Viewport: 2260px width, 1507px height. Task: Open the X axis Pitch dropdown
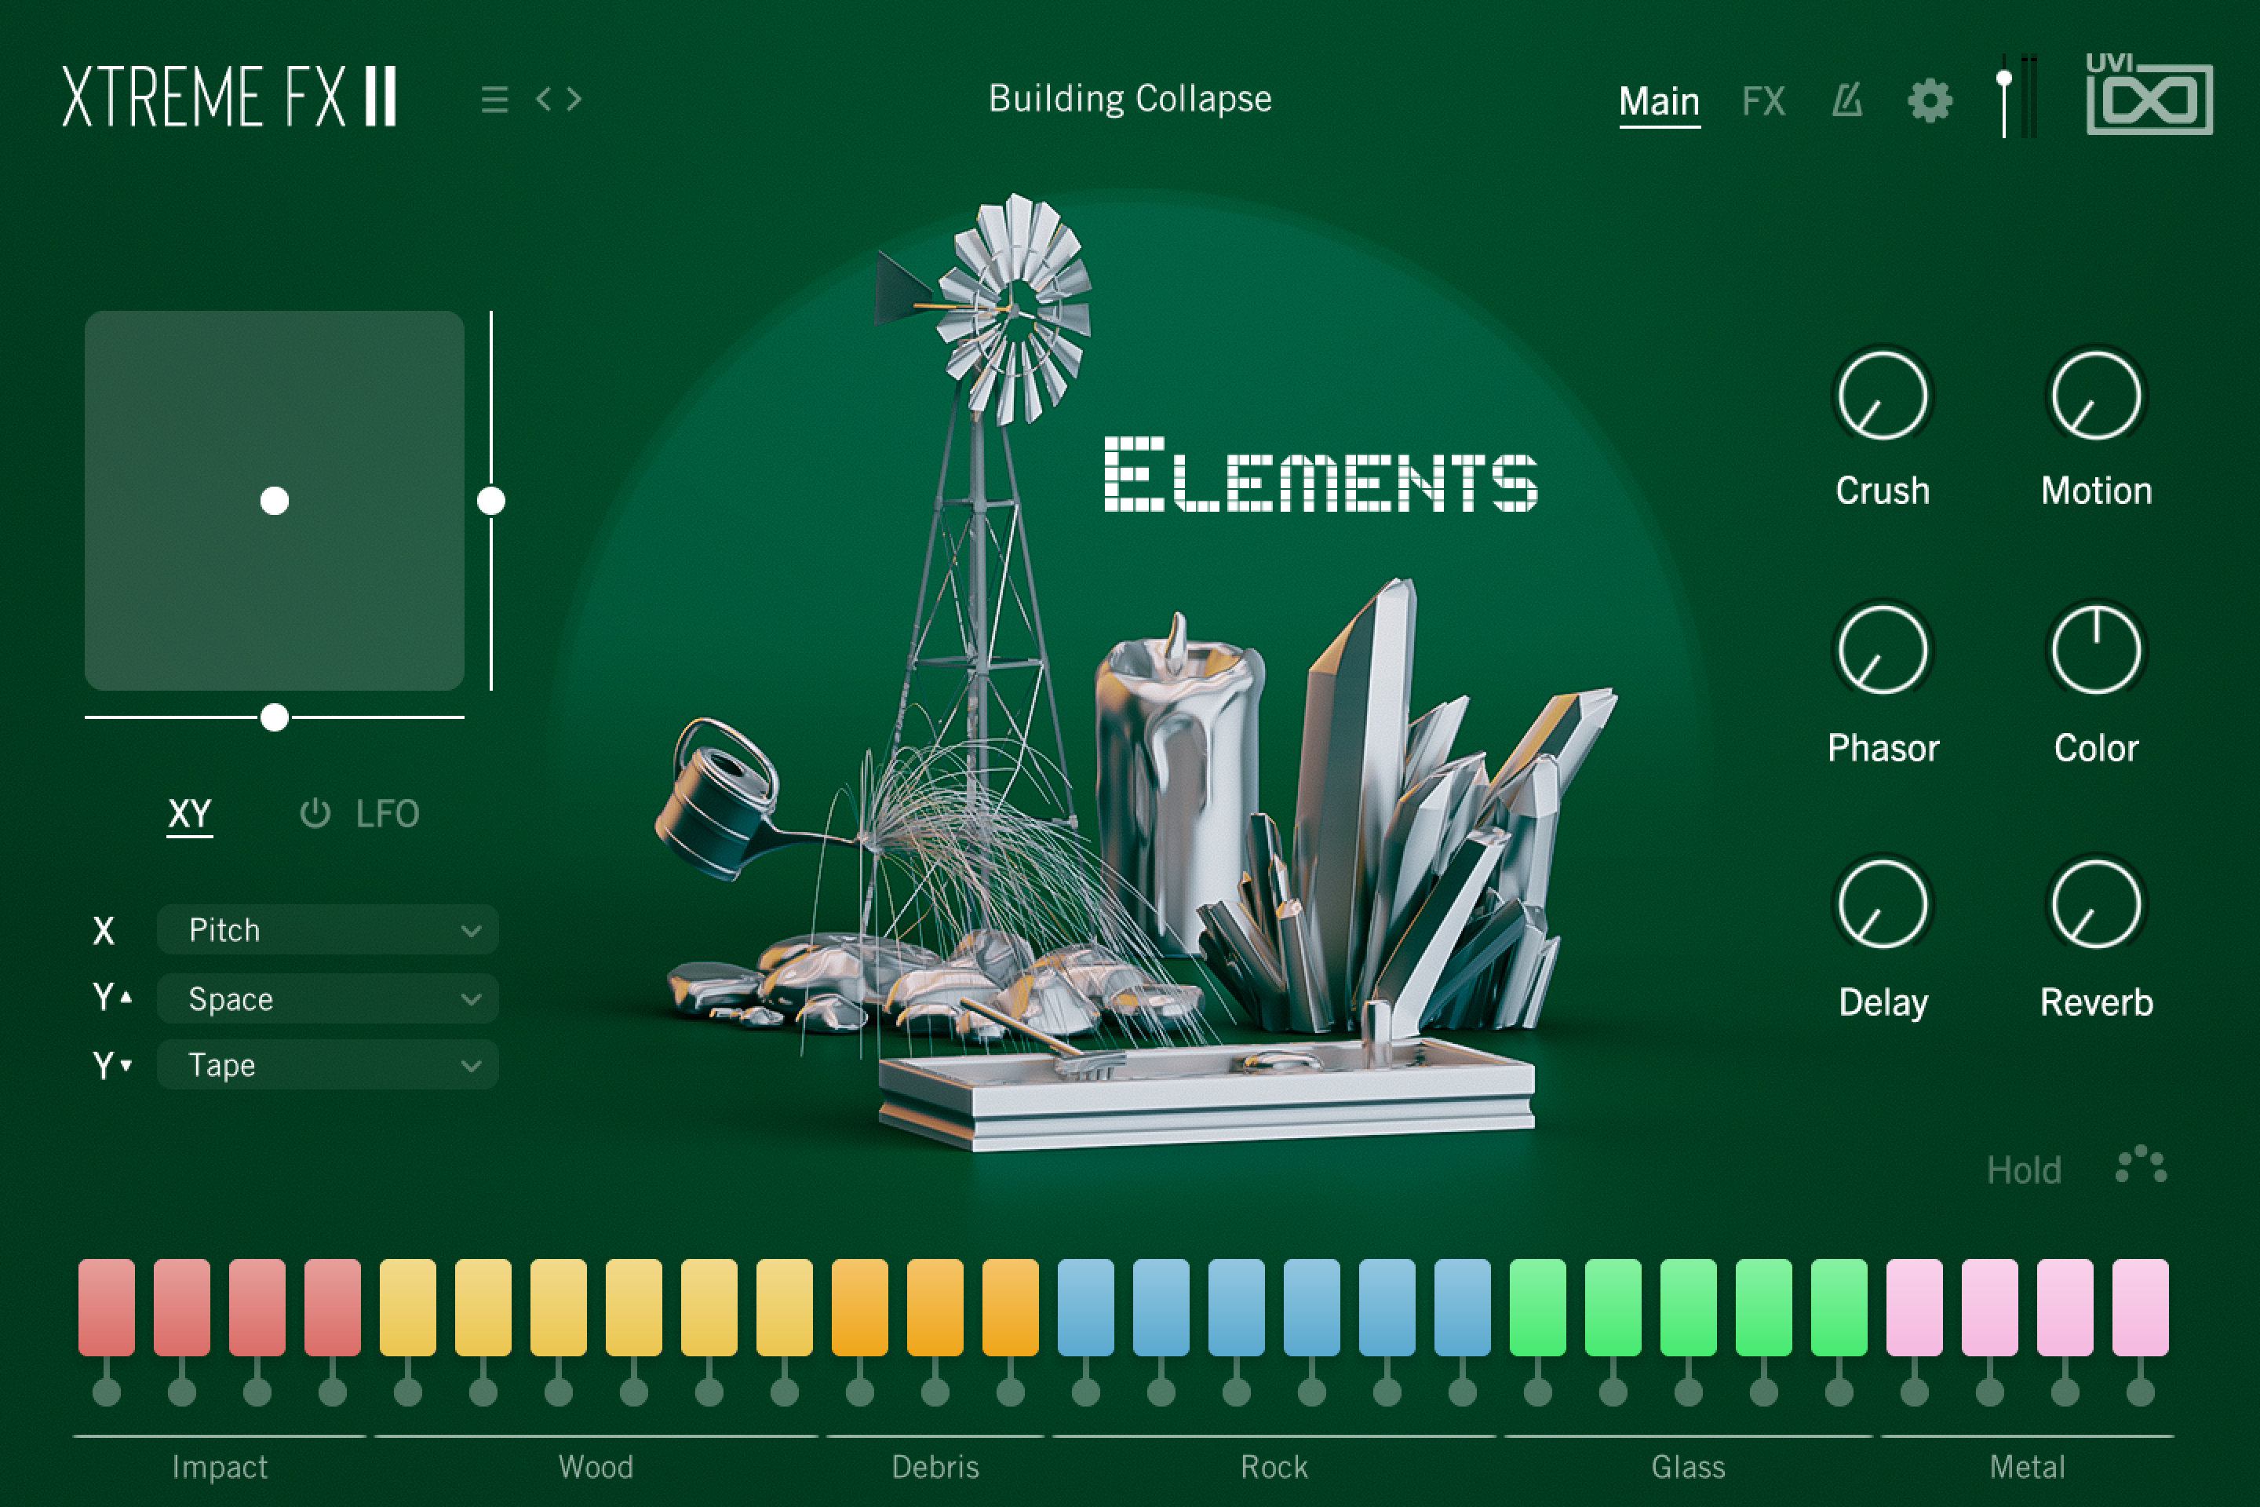(x=328, y=929)
